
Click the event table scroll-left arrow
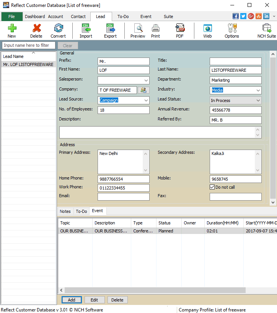tap(61, 290)
